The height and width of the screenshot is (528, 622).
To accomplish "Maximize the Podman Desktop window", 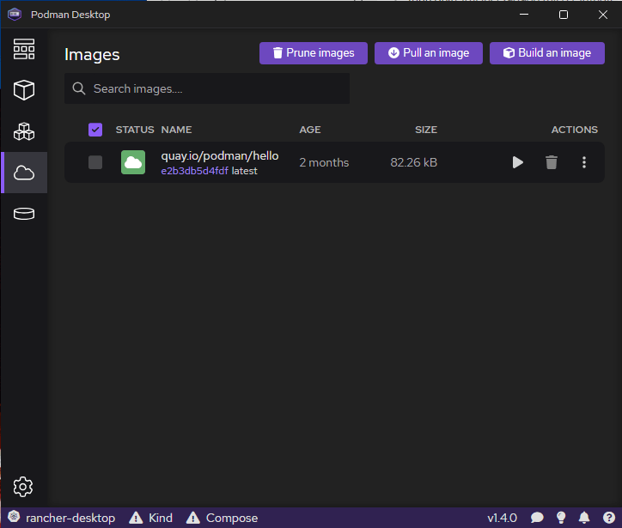I will point(564,15).
